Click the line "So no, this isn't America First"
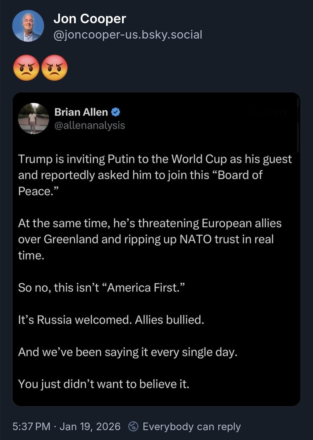Screen dimensions: 313x440 coord(101,288)
